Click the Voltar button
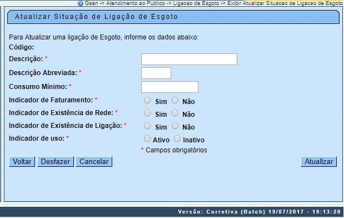Viewport: 344px width, 218px height. click(x=22, y=162)
